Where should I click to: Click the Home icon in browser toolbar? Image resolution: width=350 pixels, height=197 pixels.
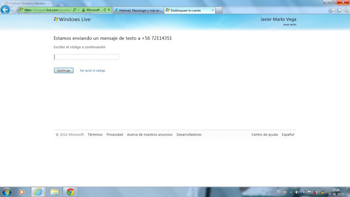[x=333, y=10]
